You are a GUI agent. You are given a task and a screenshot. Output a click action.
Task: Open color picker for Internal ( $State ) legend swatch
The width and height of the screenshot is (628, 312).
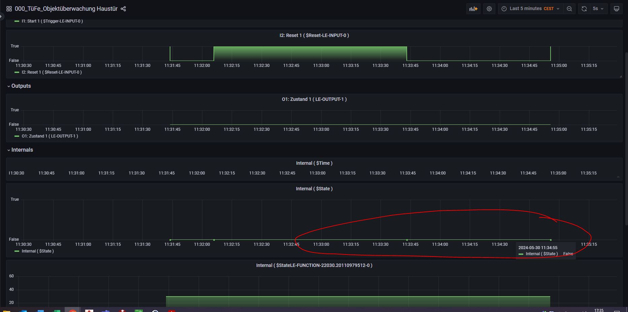point(17,251)
